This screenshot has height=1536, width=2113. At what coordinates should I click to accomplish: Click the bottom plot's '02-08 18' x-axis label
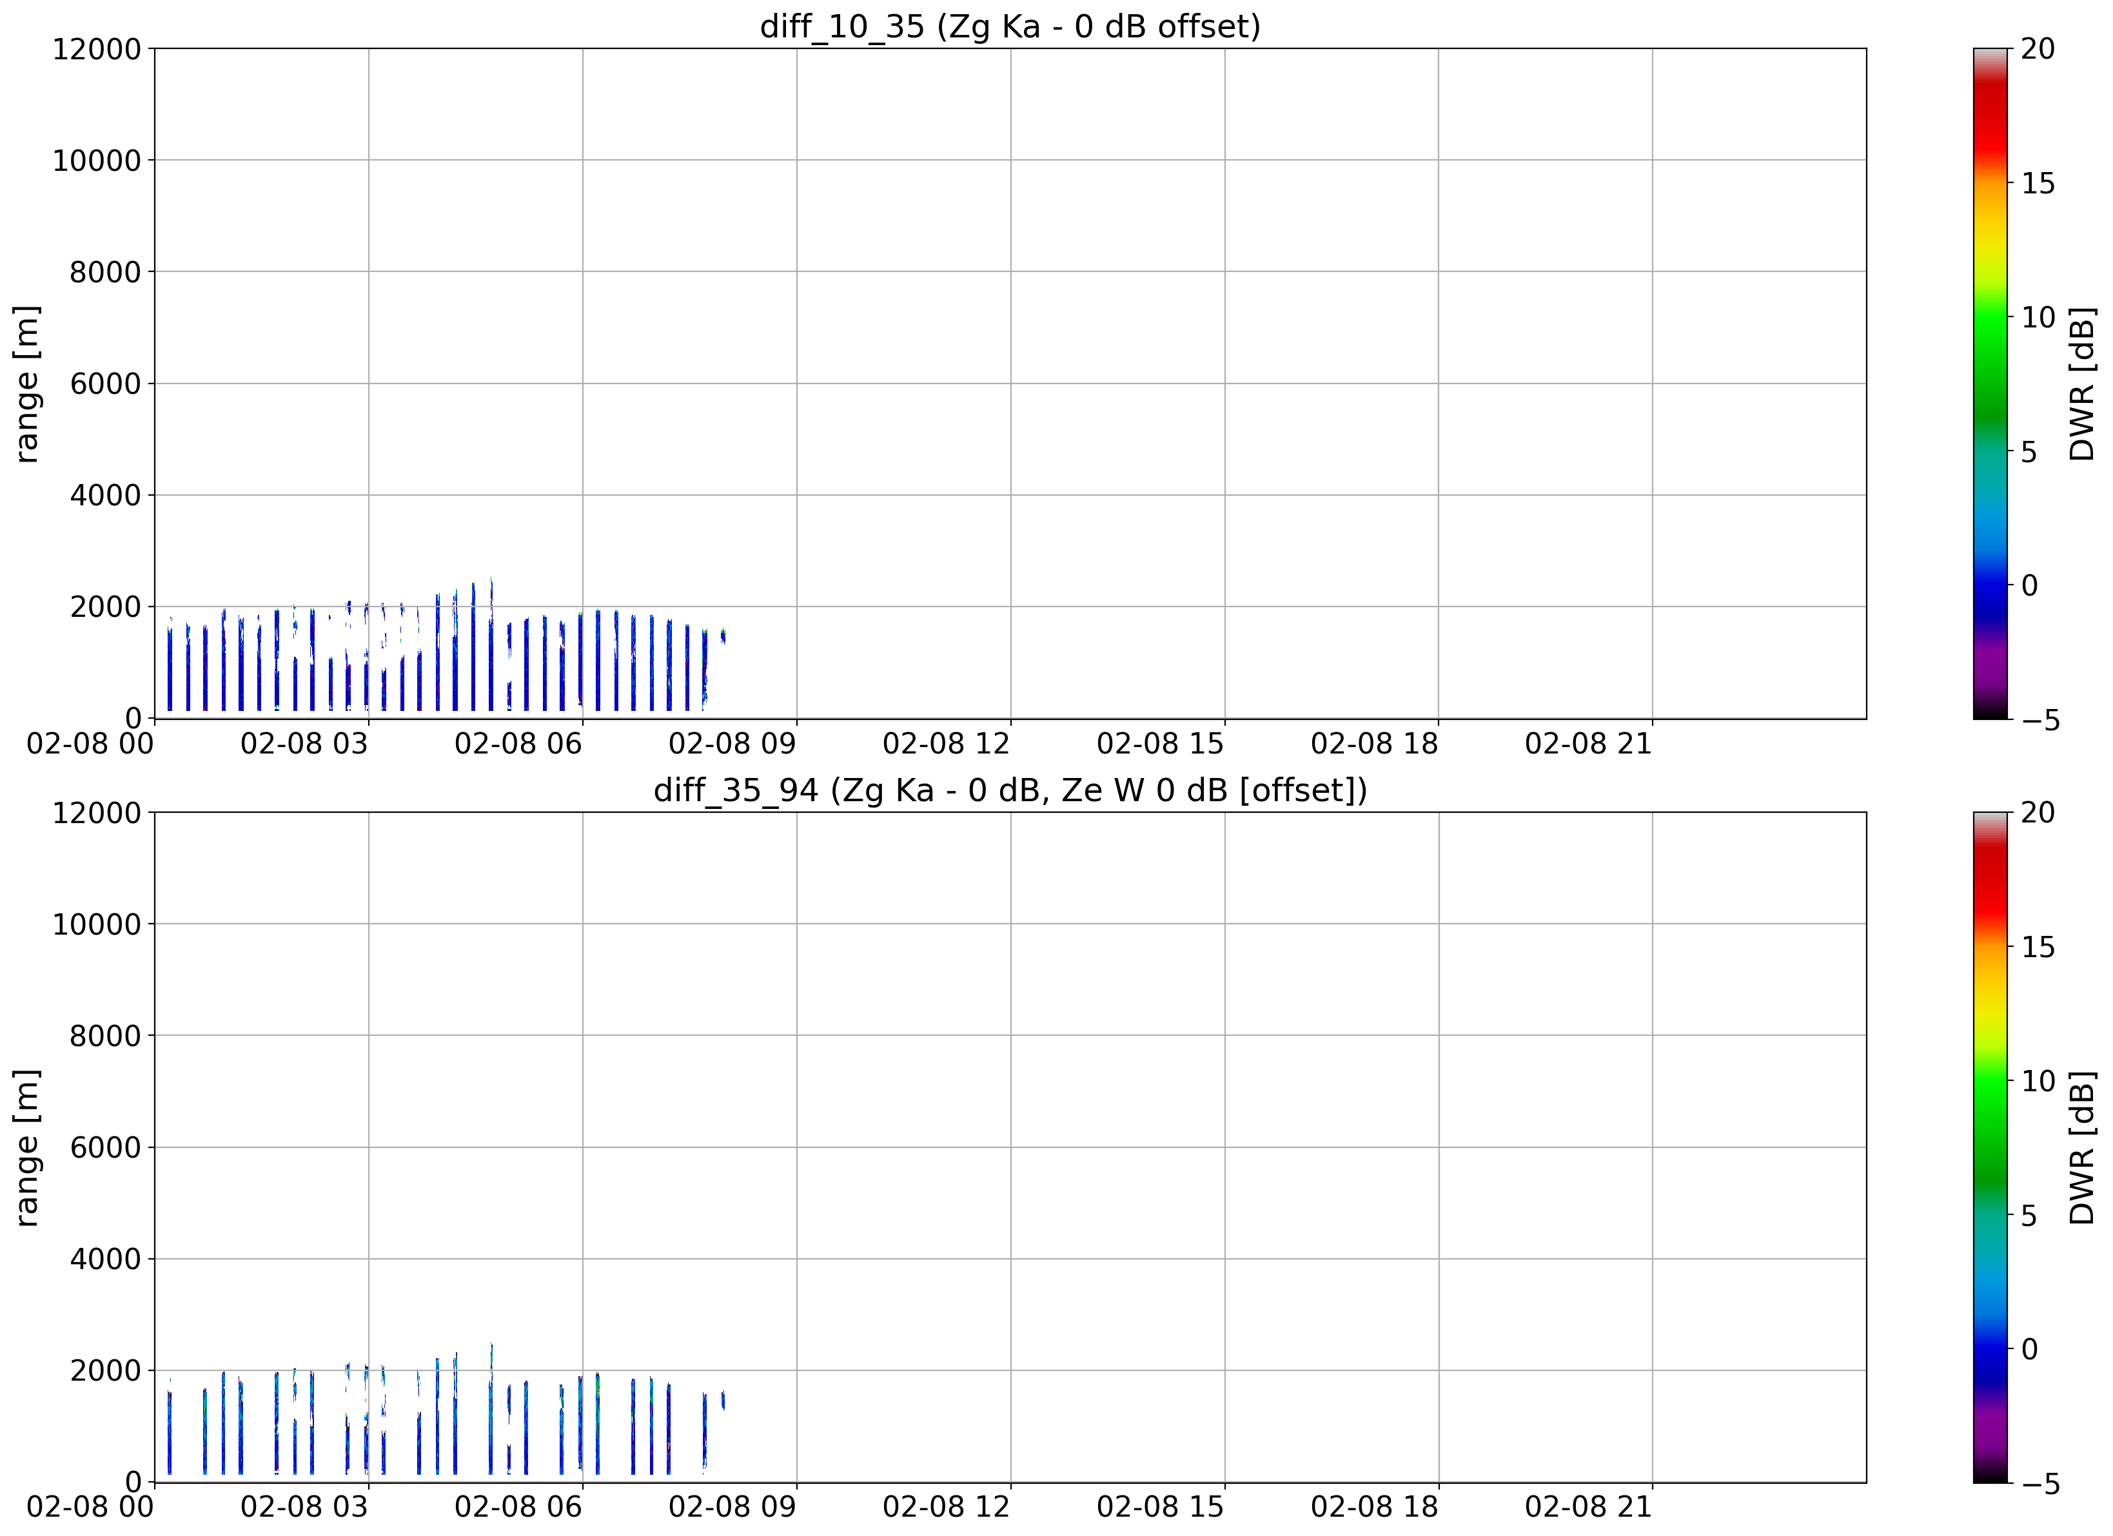pyautogui.click(x=1375, y=1507)
